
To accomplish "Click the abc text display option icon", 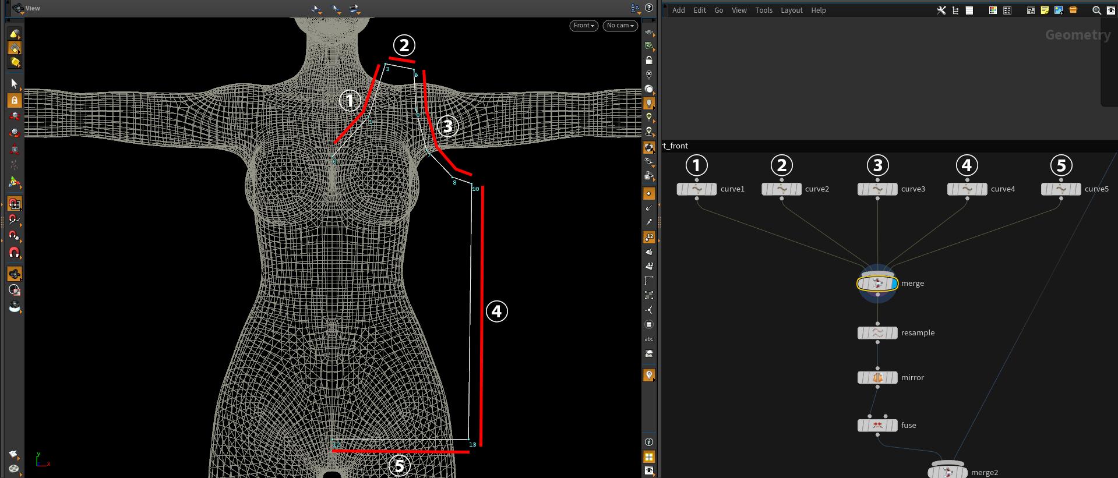I will [x=649, y=339].
